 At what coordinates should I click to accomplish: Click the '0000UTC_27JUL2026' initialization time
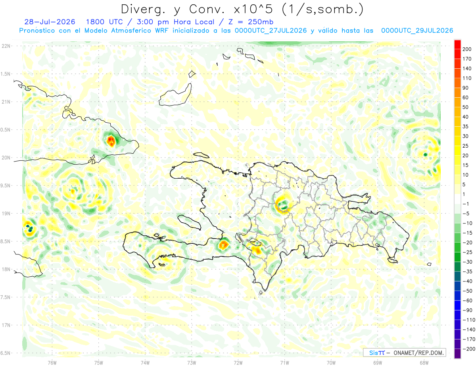[x=271, y=31]
